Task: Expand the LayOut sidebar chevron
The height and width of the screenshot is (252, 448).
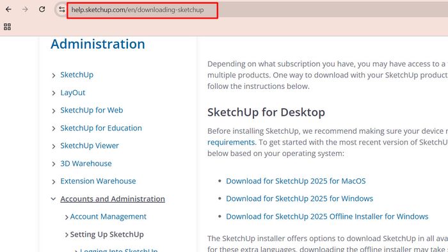Action: (x=53, y=93)
